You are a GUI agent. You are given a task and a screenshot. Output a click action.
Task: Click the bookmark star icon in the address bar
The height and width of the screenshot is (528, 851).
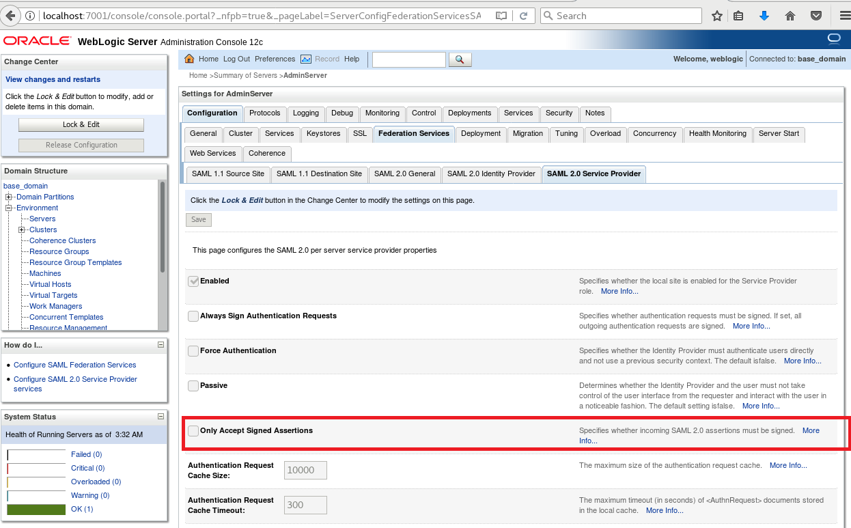716,15
